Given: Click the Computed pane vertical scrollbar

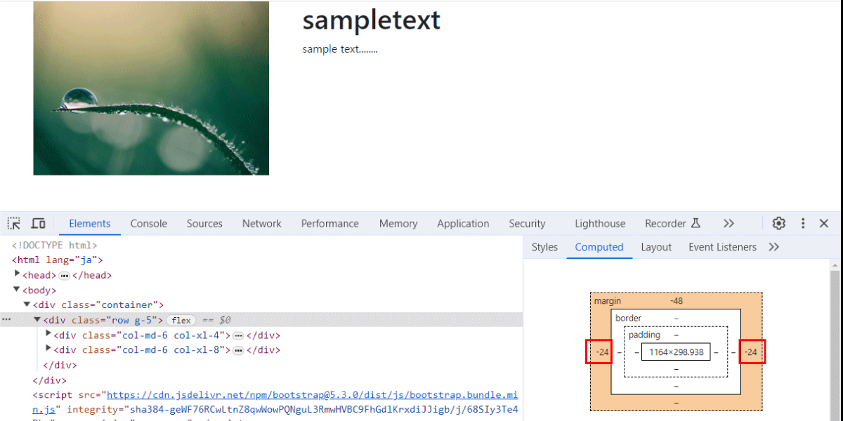Looking at the screenshot, I should 835,340.
